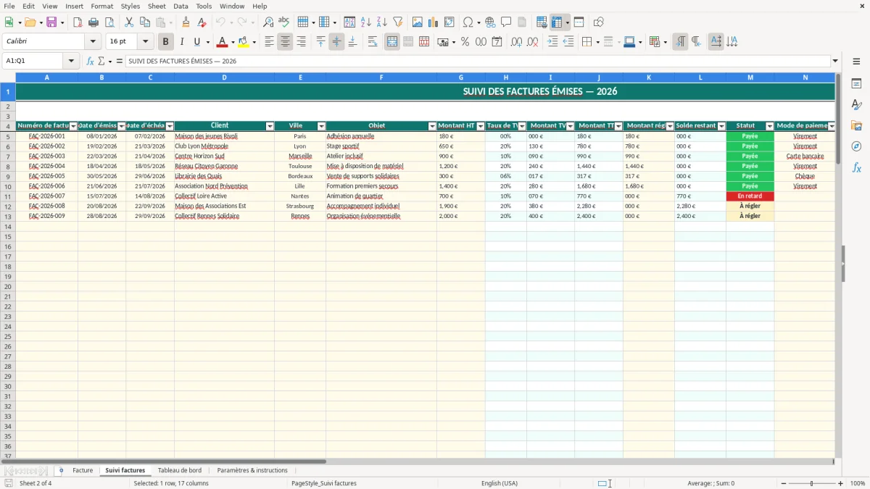This screenshot has height=489, width=870.
Task: Click the Save document icon
Action: point(51,22)
